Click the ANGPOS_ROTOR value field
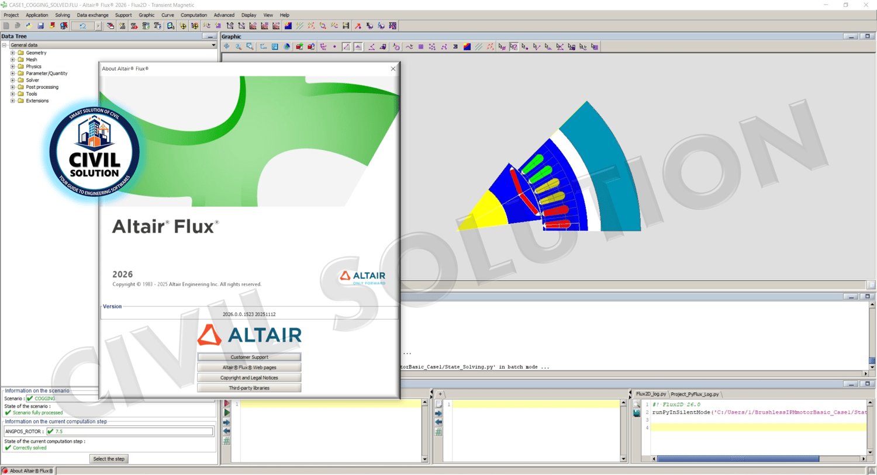This screenshot has width=877, height=475. point(130,431)
